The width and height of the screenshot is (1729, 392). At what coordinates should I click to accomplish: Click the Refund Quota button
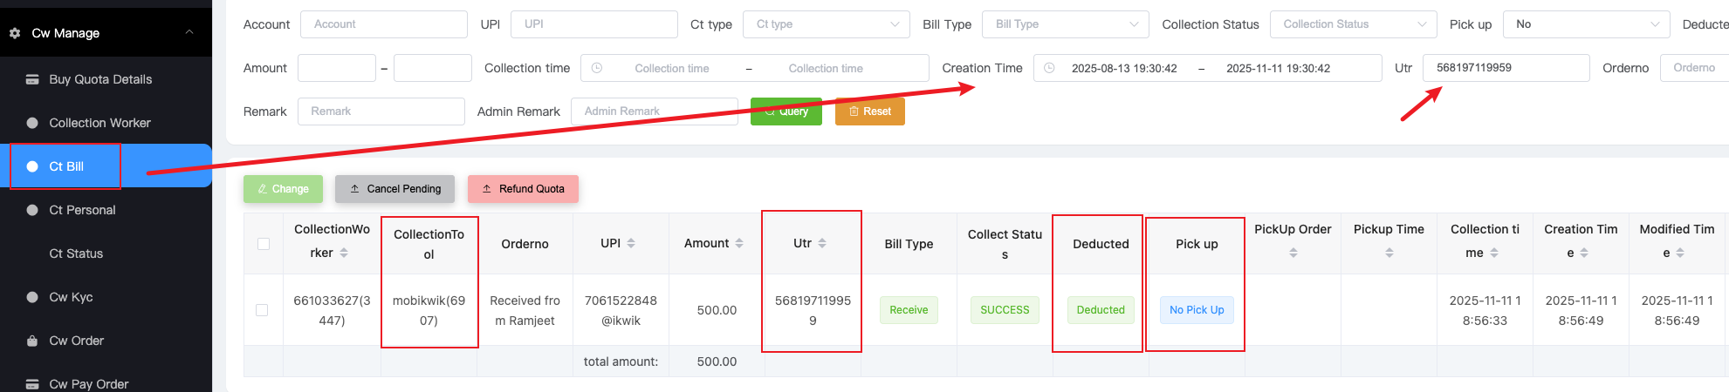point(523,189)
